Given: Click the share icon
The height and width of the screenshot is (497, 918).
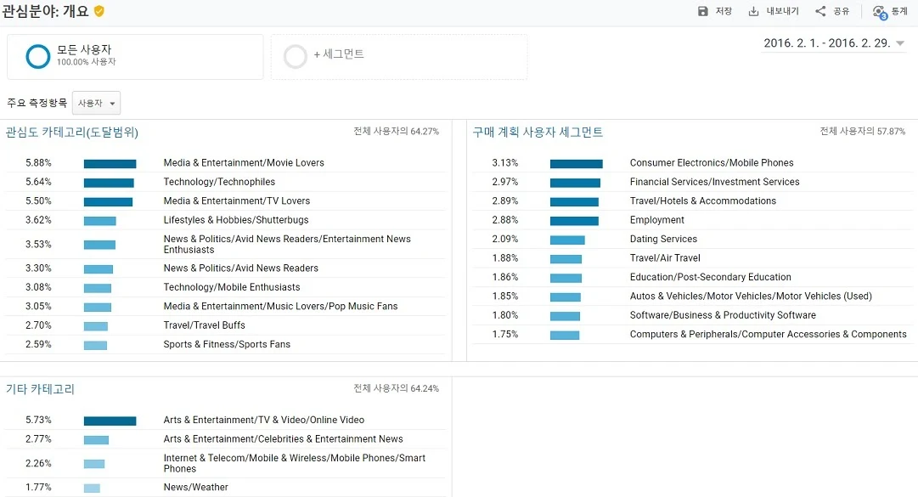Looking at the screenshot, I should pos(820,11).
